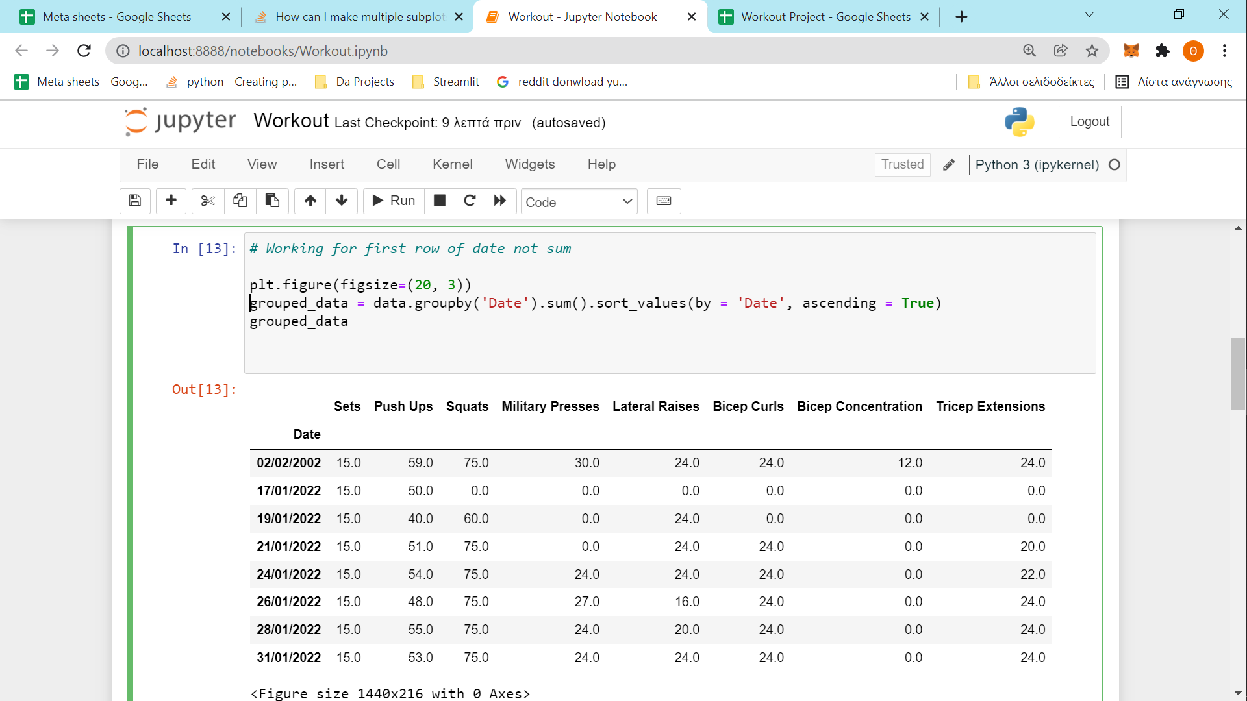Click the page vertical scrollbar thumb
The width and height of the screenshot is (1247, 701).
(x=1238, y=374)
